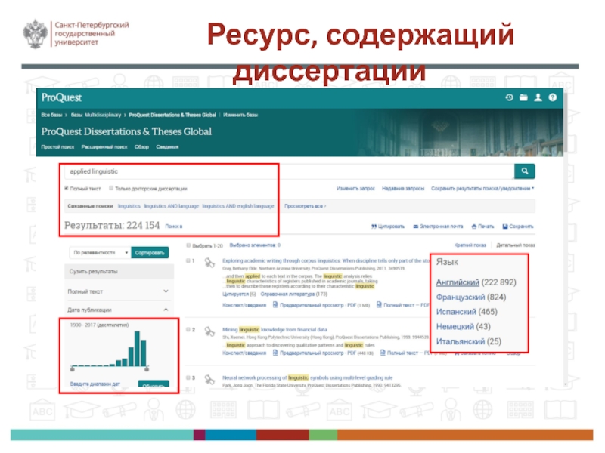Enable Только докторские диссертации checkbox

(111, 188)
